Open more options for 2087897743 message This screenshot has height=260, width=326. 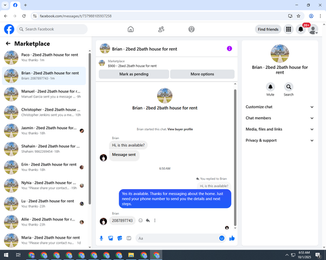coord(155,220)
